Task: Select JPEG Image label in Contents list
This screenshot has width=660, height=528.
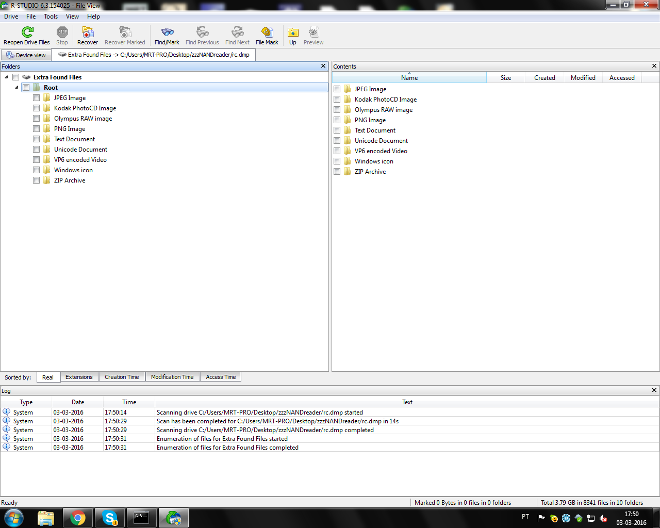Action: click(370, 89)
